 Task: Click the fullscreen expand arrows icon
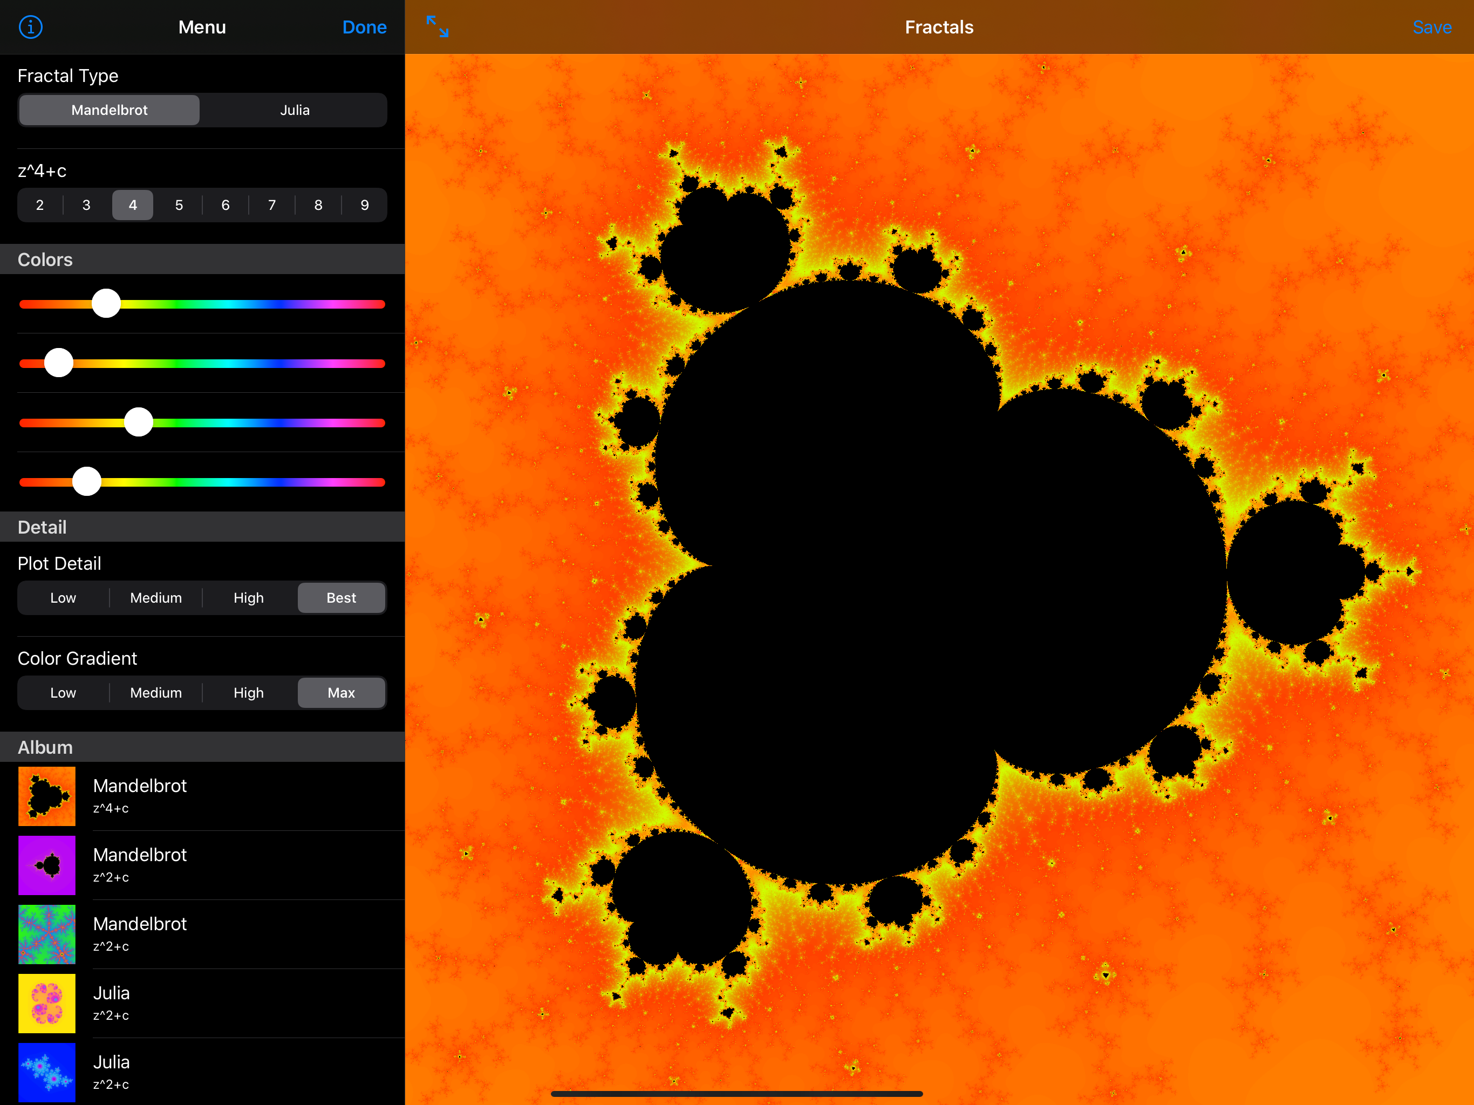[437, 26]
